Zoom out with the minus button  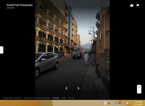pos(139,91)
